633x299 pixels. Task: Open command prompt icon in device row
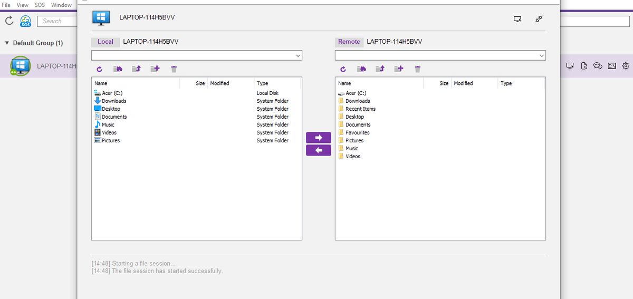click(x=612, y=66)
